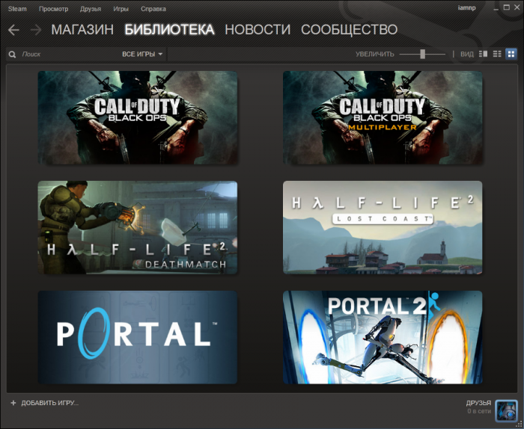
Task: Select the БИБЛИОТЕКА tab
Action: [x=169, y=30]
